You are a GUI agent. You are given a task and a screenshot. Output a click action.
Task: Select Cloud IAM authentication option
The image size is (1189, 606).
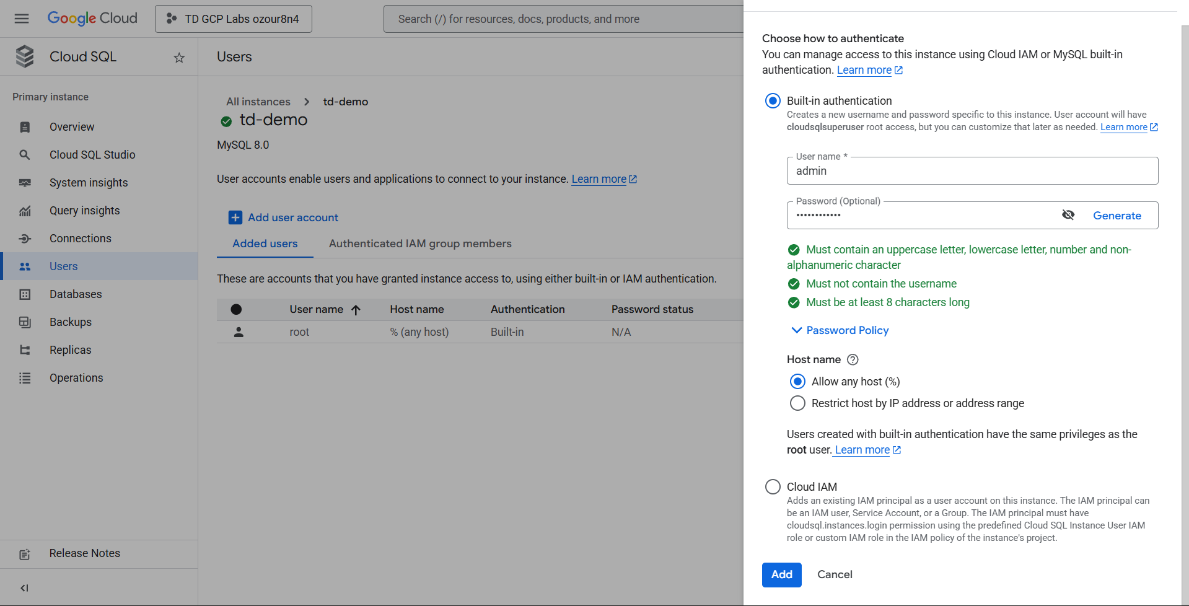point(773,487)
